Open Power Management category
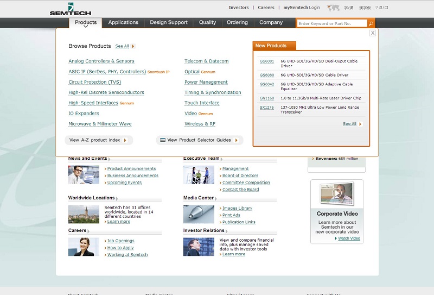The image size is (434, 295). [206, 82]
